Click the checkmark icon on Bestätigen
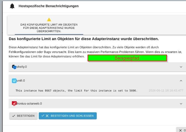This screenshot has width=186, height=132. click(x=14, y=116)
